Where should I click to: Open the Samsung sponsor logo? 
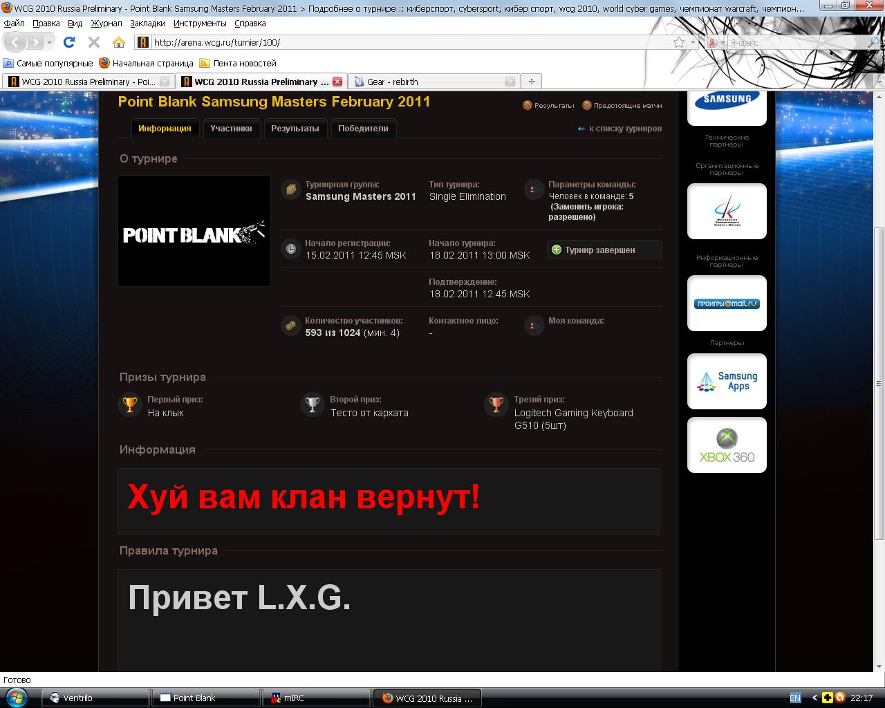click(727, 107)
